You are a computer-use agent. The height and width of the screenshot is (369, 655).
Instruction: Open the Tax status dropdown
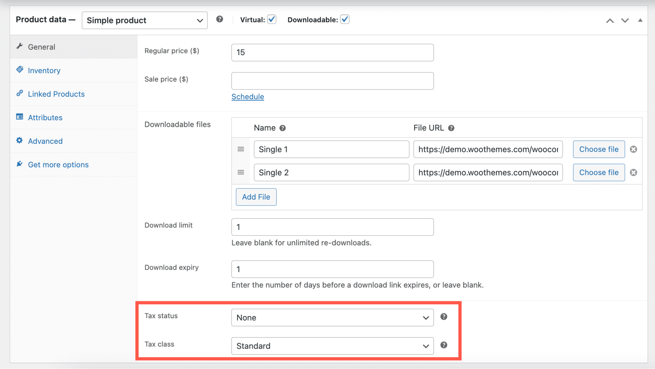(332, 318)
